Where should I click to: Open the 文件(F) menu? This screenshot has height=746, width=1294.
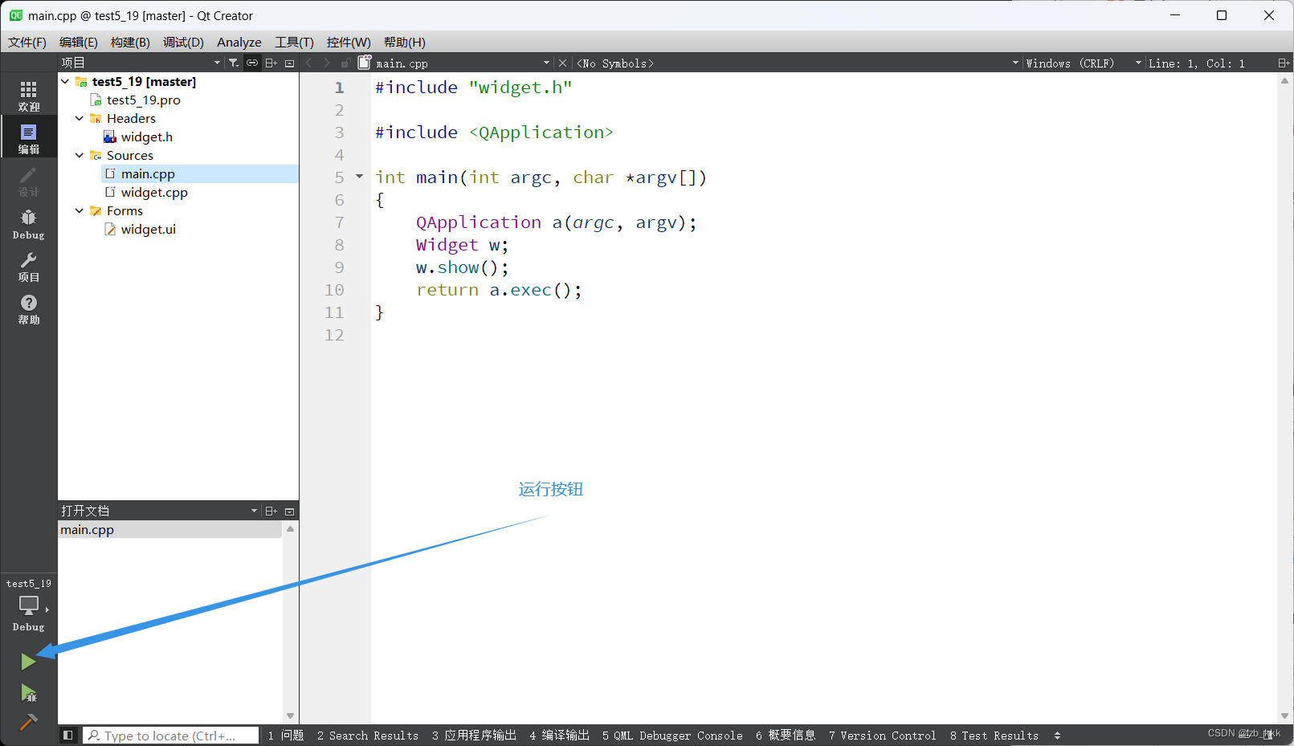click(27, 42)
